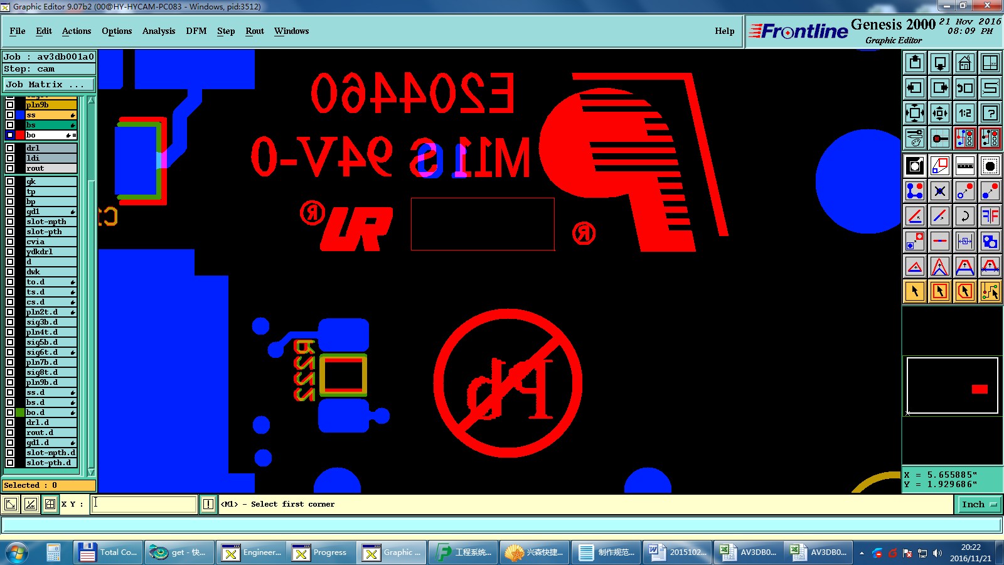Image resolution: width=1004 pixels, height=565 pixels.
Task: Click the delete feature X icon
Action: coord(940,191)
